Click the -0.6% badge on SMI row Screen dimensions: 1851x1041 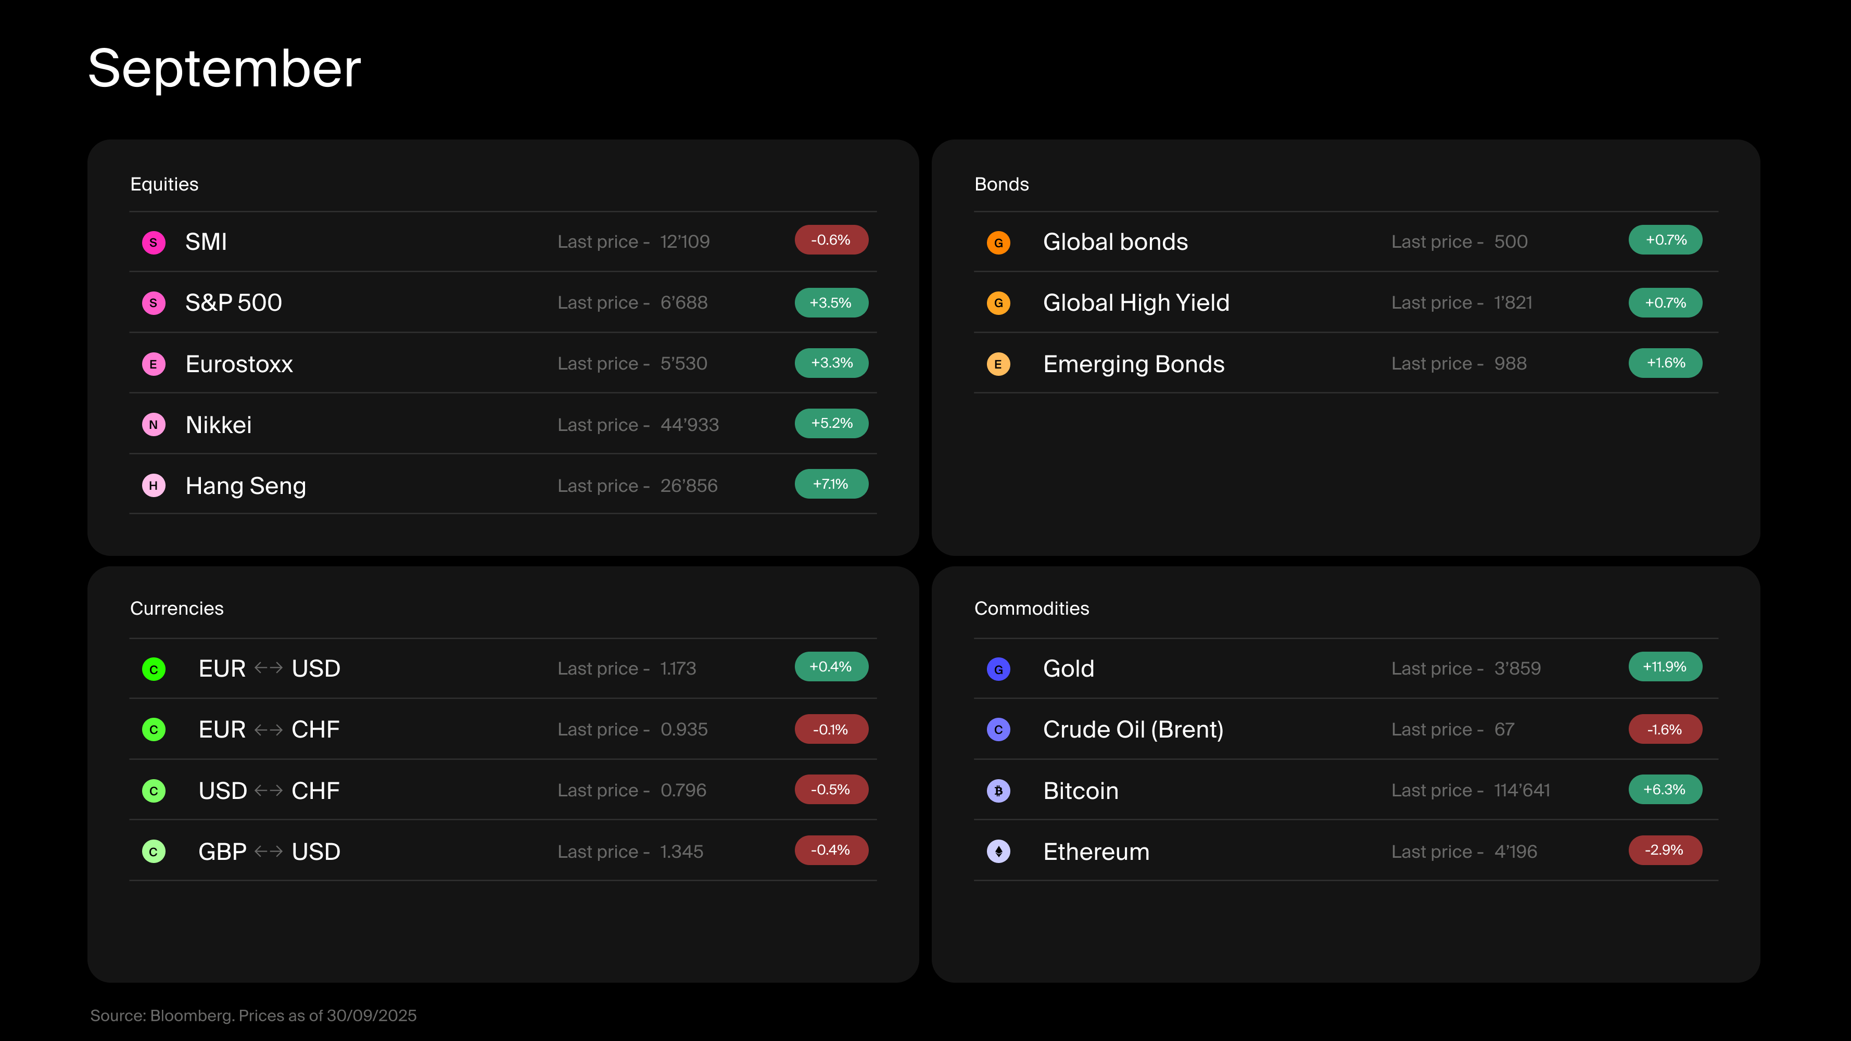831,240
